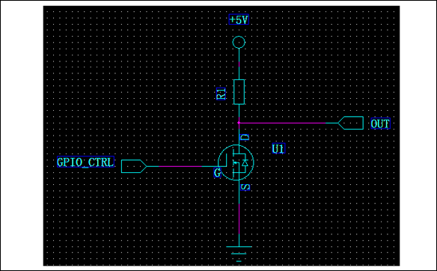Click the R1 designator text
Image resolution: width=437 pixels, height=271 pixels.
(x=221, y=93)
